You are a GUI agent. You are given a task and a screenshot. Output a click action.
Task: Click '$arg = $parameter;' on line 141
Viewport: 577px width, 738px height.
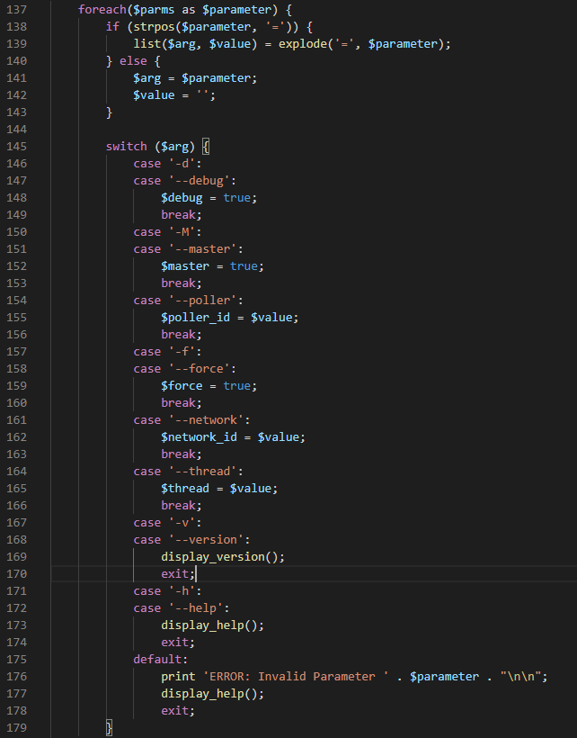tap(195, 78)
